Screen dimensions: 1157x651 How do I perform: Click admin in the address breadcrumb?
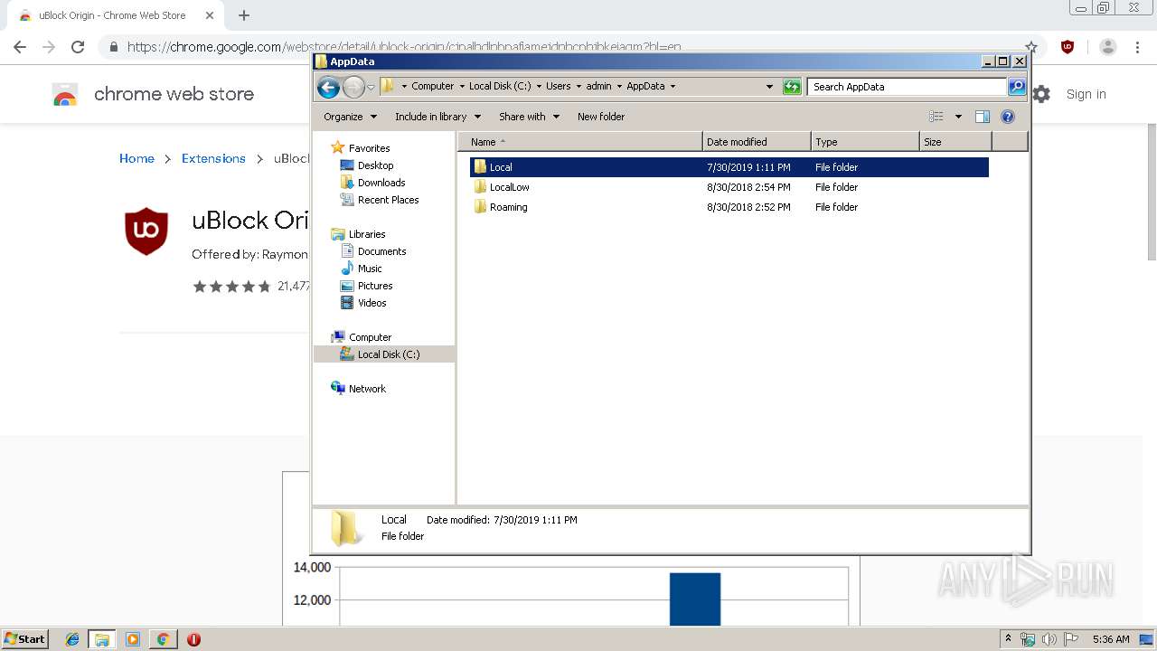click(x=599, y=87)
